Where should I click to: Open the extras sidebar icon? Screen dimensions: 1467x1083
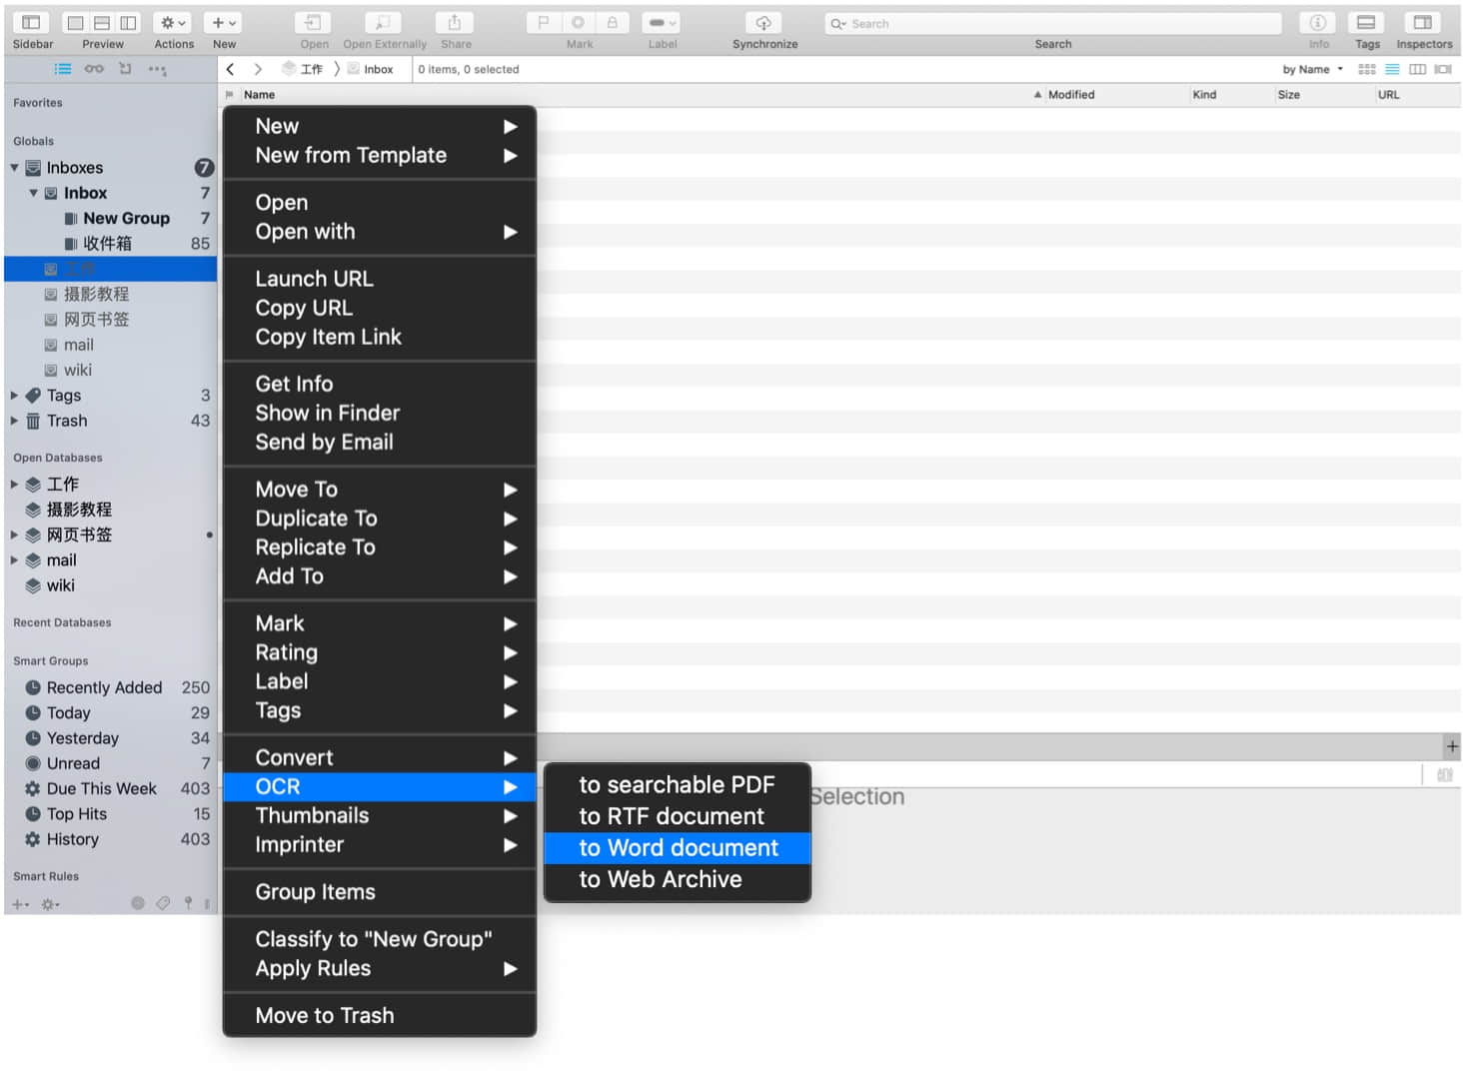pyautogui.click(x=157, y=69)
